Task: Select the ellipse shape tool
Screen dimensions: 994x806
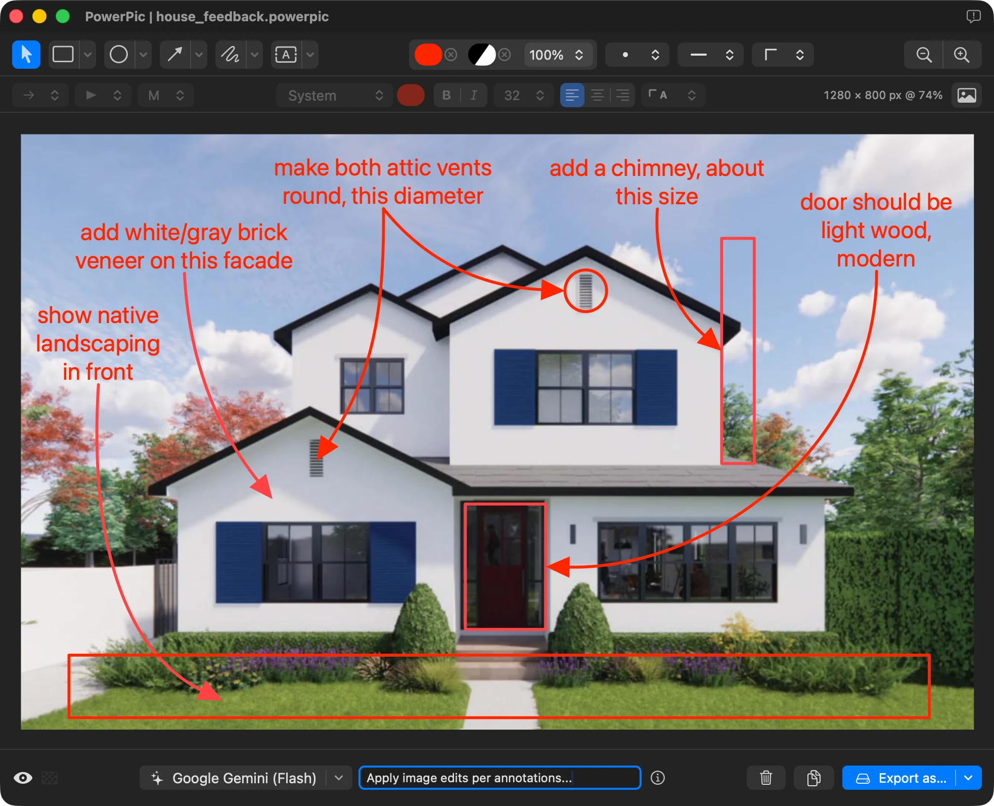Action: 119,55
